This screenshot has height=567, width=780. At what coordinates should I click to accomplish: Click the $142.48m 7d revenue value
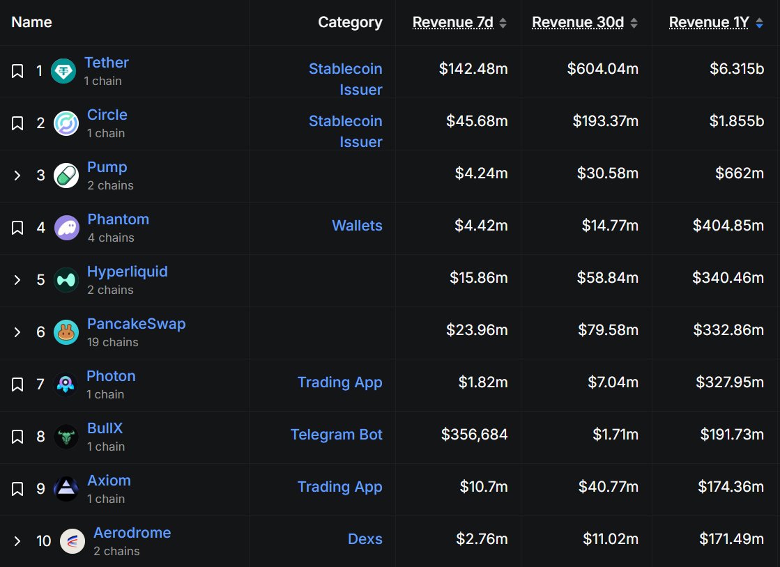click(x=473, y=68)
